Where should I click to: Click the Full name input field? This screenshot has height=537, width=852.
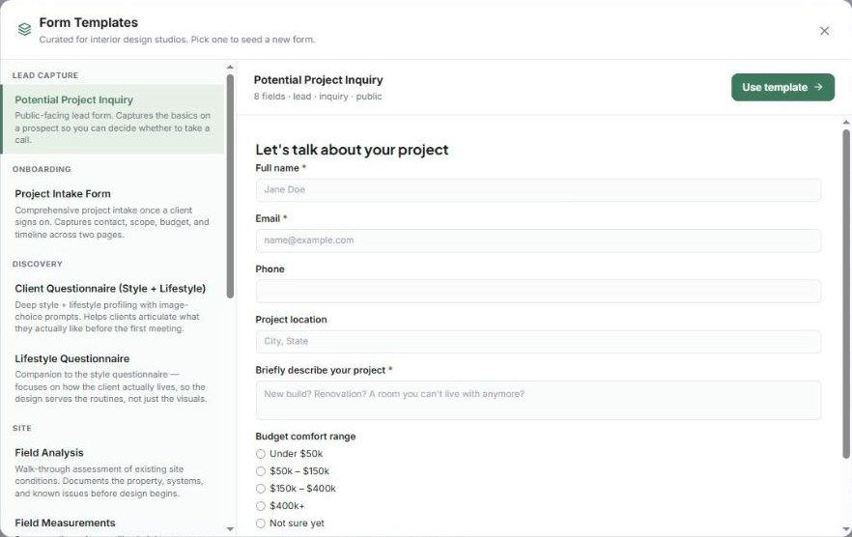coord(538,190)
